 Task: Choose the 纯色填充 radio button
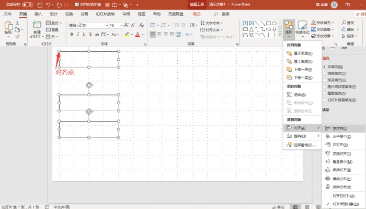coord(325,73)
